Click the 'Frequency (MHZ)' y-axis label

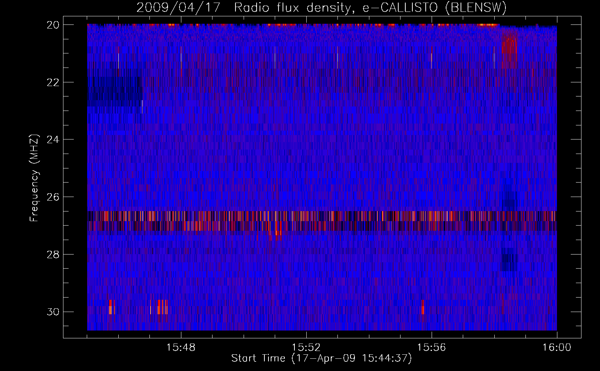[x=34, y=178]
